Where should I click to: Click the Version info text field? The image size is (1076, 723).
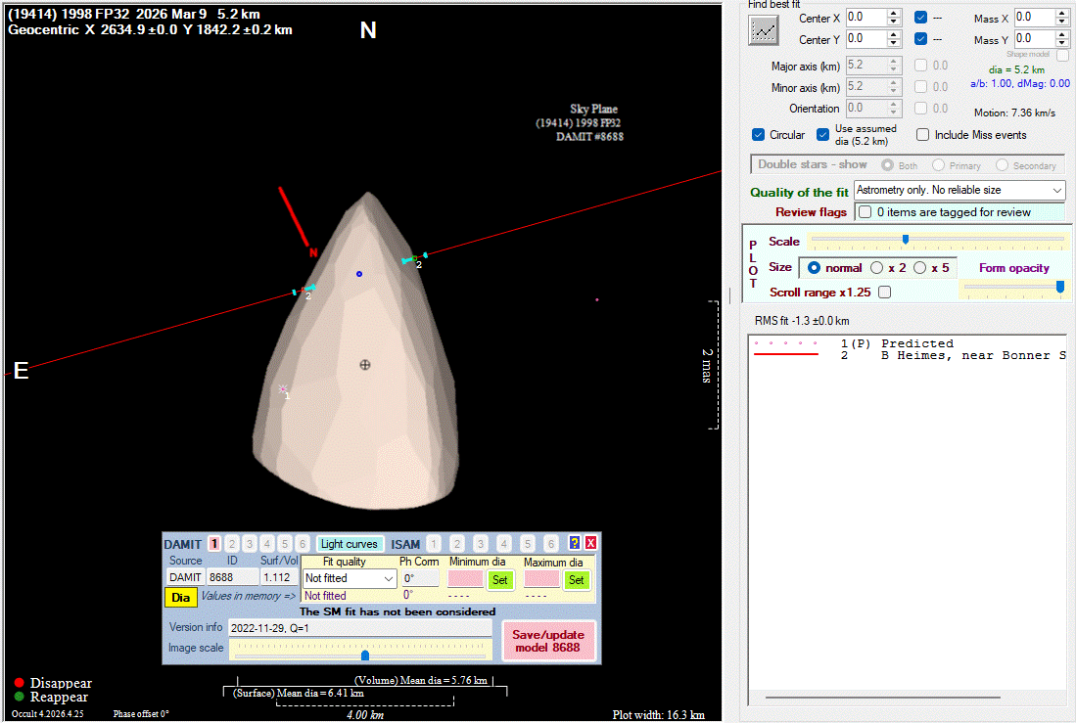(x=359, y=628)
